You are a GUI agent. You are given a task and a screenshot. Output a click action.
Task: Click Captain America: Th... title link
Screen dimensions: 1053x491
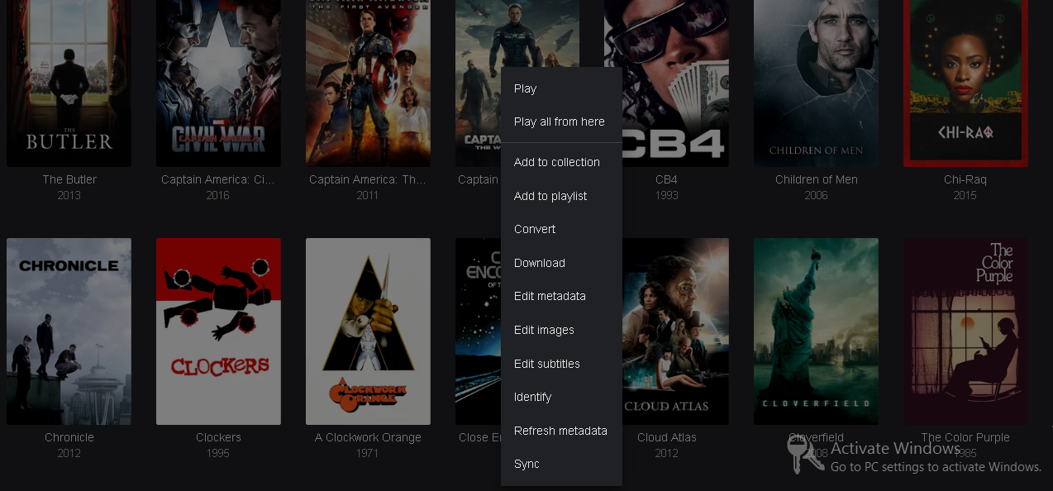coord(368,179)
